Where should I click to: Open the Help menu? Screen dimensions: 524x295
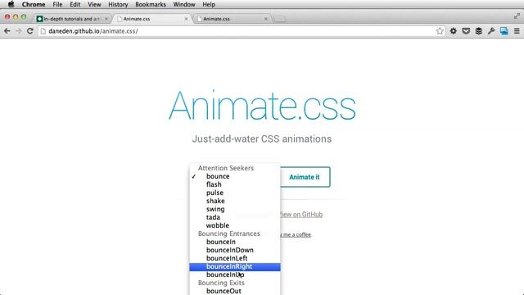209,4
